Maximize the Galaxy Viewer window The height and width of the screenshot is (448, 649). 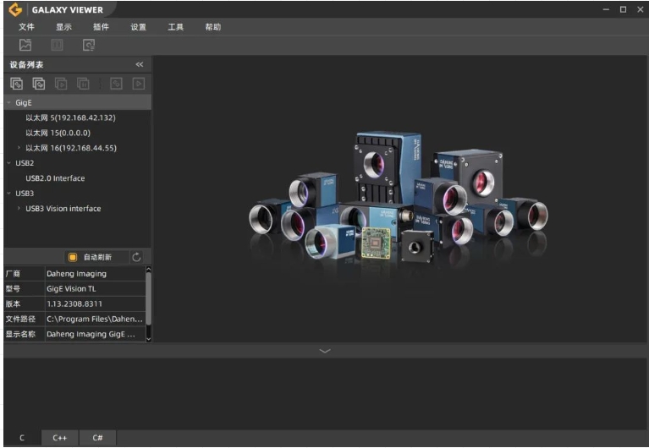[623, 9]
